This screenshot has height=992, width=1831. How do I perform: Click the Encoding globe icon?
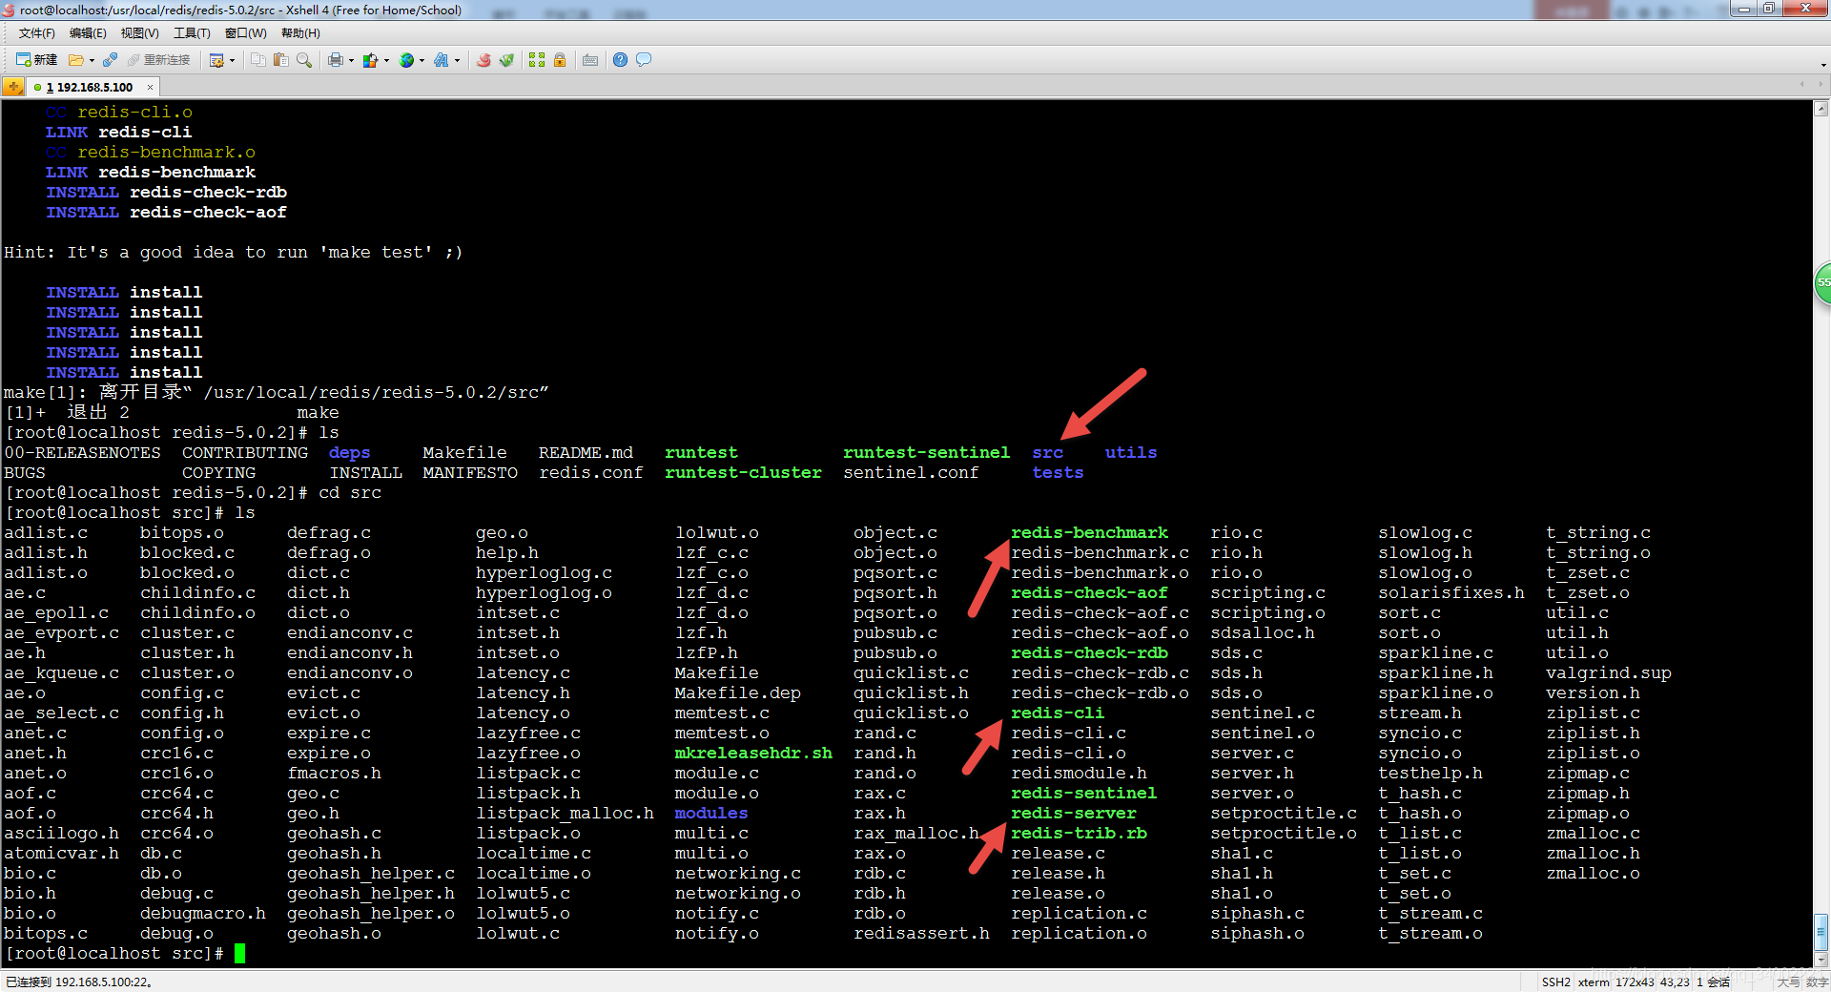(x=407, y=60)
